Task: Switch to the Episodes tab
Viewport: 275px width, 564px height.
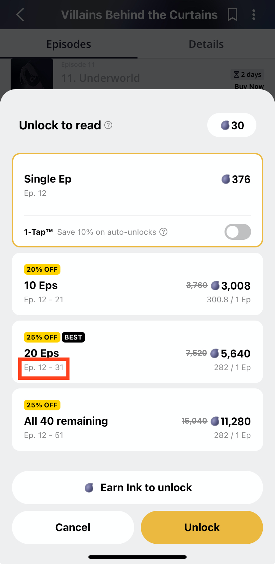Action: click(69, 44)
